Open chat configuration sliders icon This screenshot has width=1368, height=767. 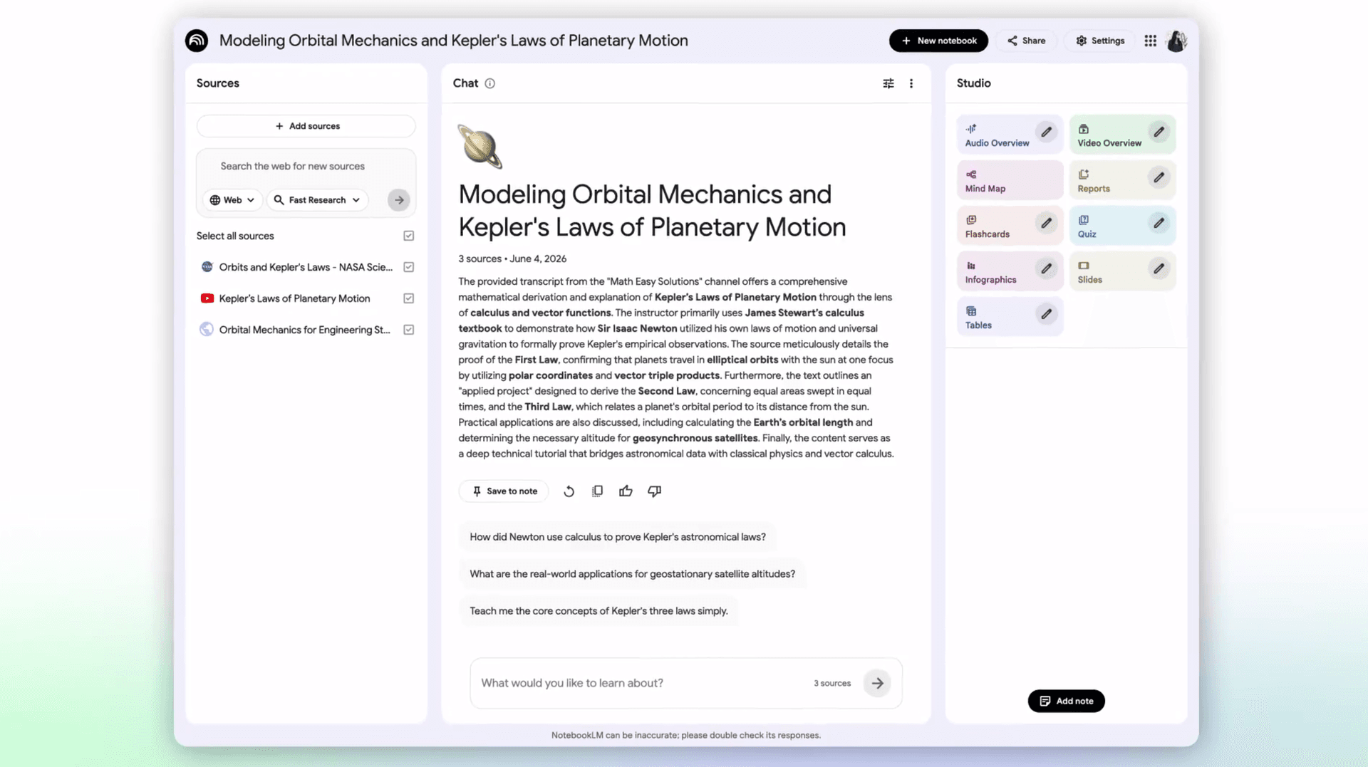pos(888,83)
